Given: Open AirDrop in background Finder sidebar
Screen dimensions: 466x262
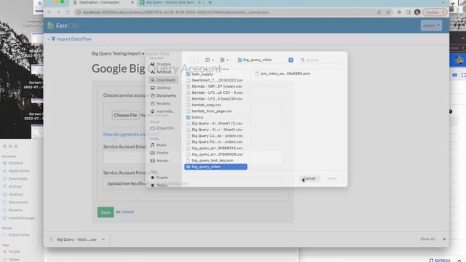Looking at the screenshot, I should (x=12, y=186).
